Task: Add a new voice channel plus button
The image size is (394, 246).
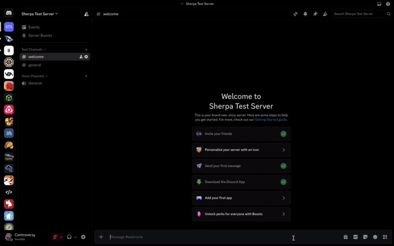Action: point(86,76)
